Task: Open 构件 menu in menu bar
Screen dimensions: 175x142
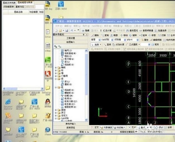Action: click(x=86, y=26)
